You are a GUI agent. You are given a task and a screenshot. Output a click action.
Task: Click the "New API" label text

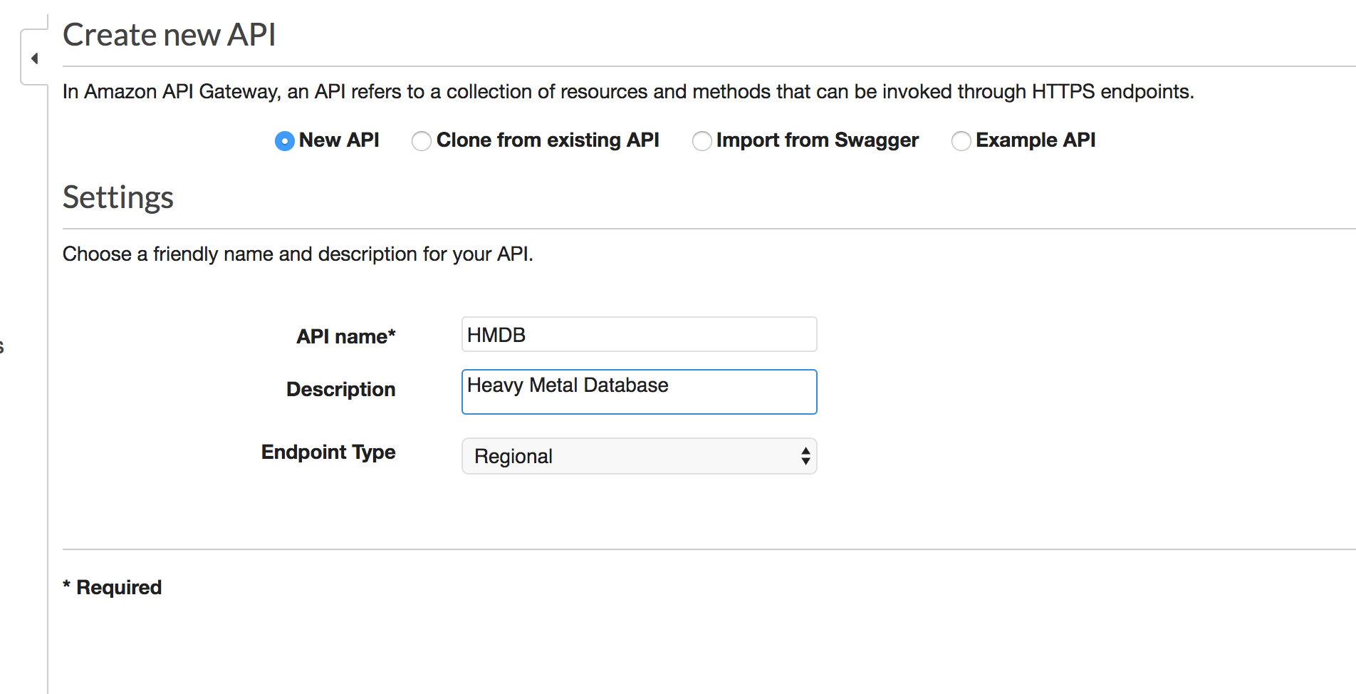[x=339, y=140]
